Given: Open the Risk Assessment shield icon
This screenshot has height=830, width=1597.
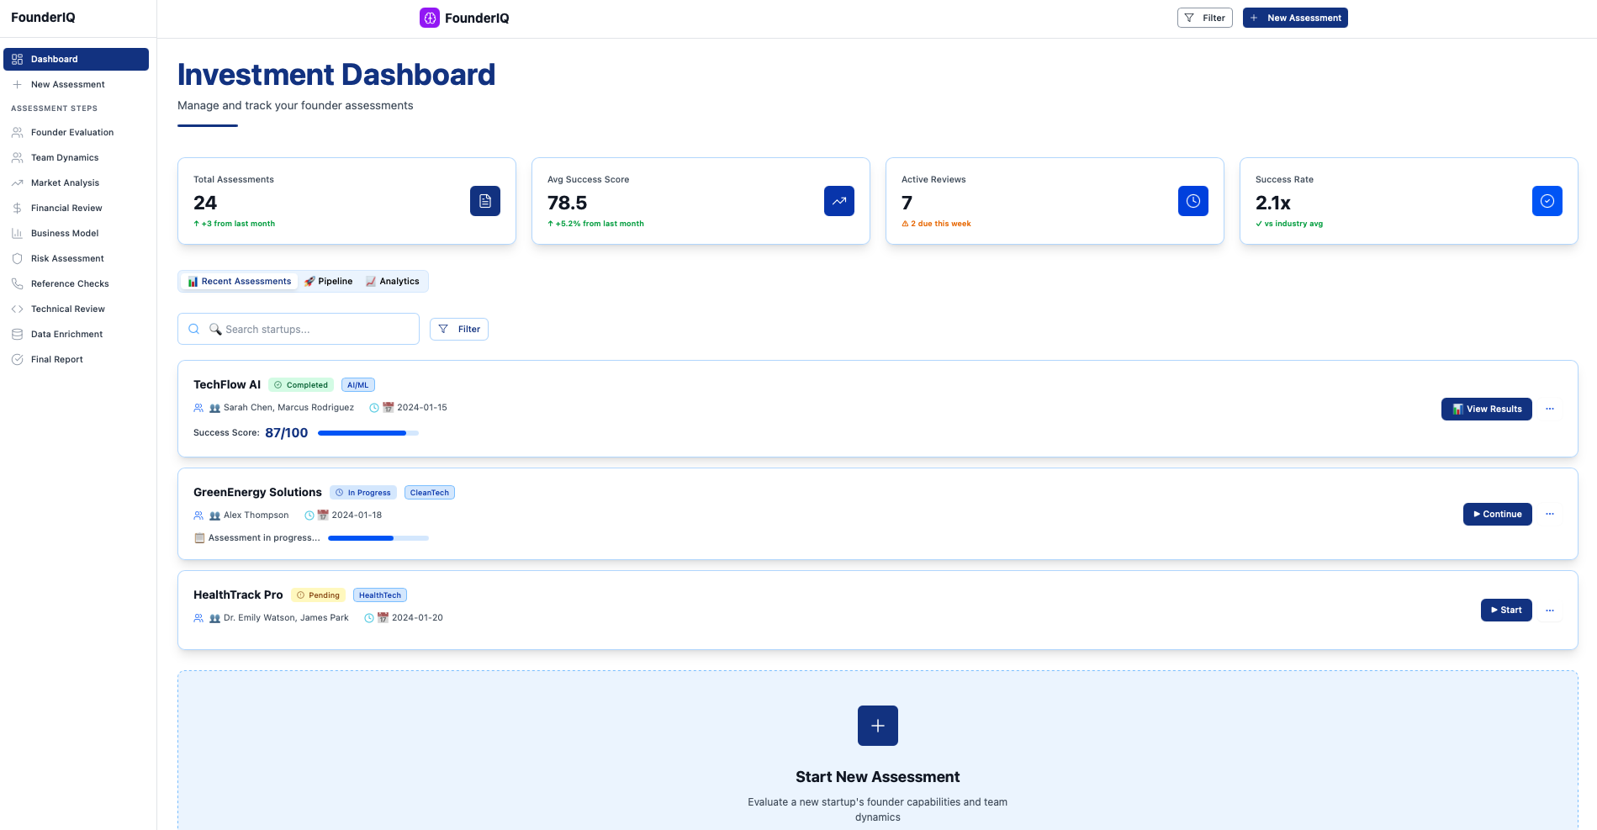Looking at the screenshot, I should coord(18,258).
